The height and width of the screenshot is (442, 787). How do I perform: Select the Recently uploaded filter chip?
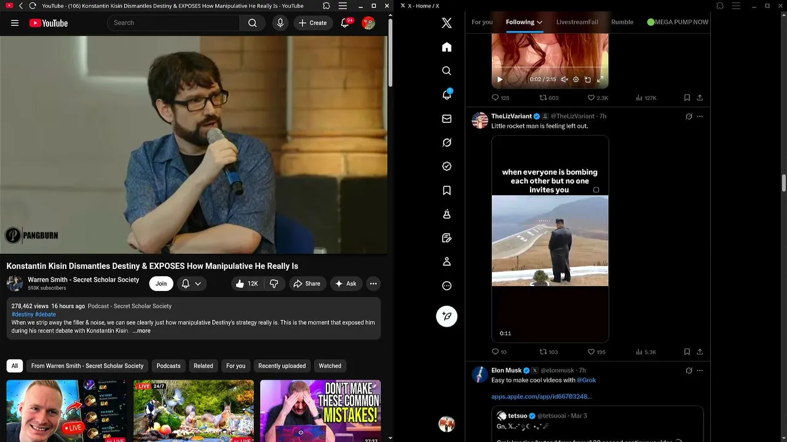pyautogui.click(x=282, y=366)
